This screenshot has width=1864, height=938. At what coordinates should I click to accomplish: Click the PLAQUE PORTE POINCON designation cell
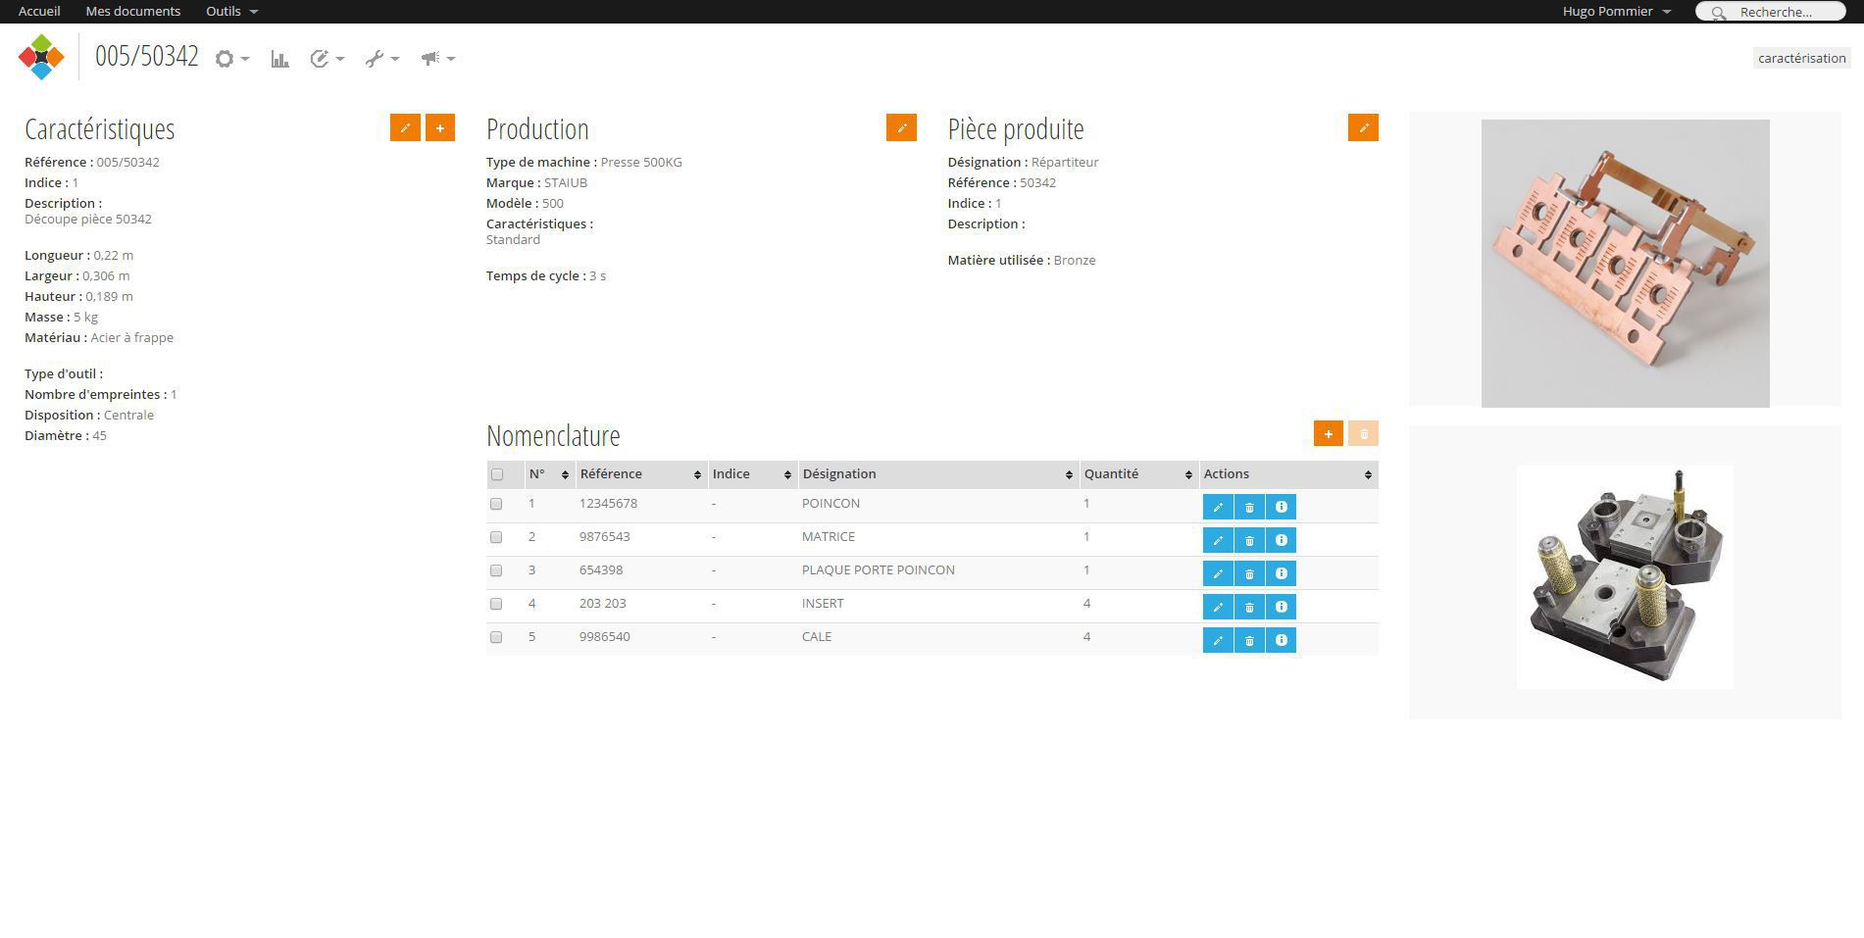click(879, 570)
